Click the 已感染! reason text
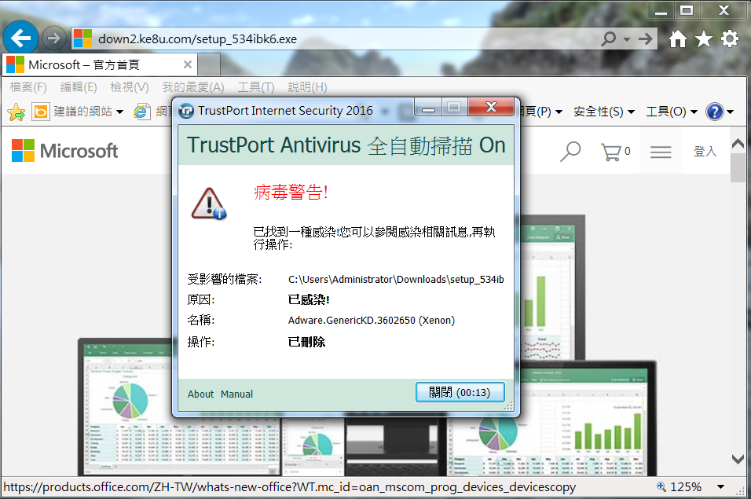This screenshot has height=499, width=751. pos(309,299)
